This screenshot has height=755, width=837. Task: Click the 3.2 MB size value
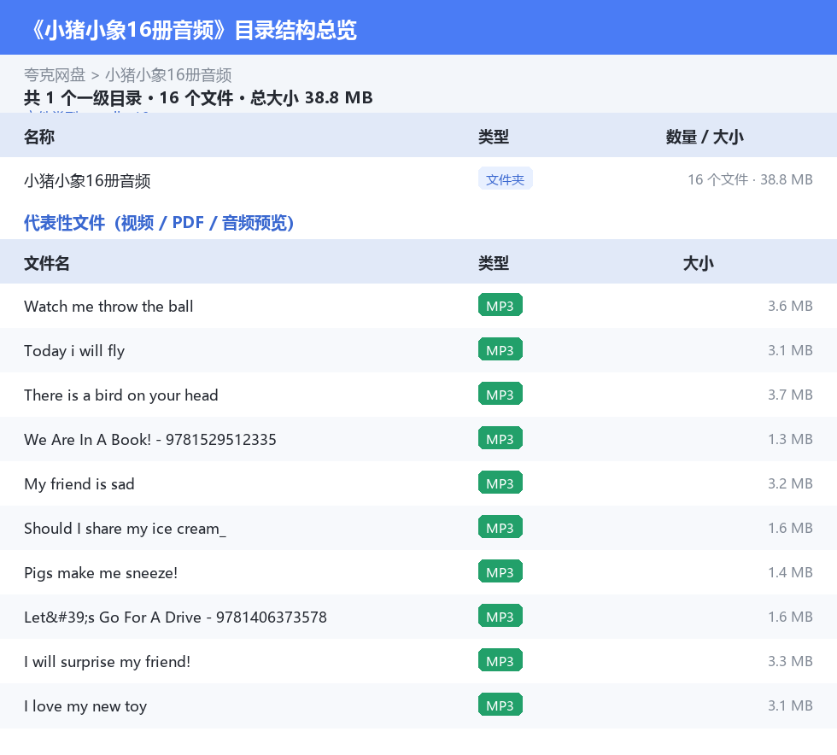[790, 483]
